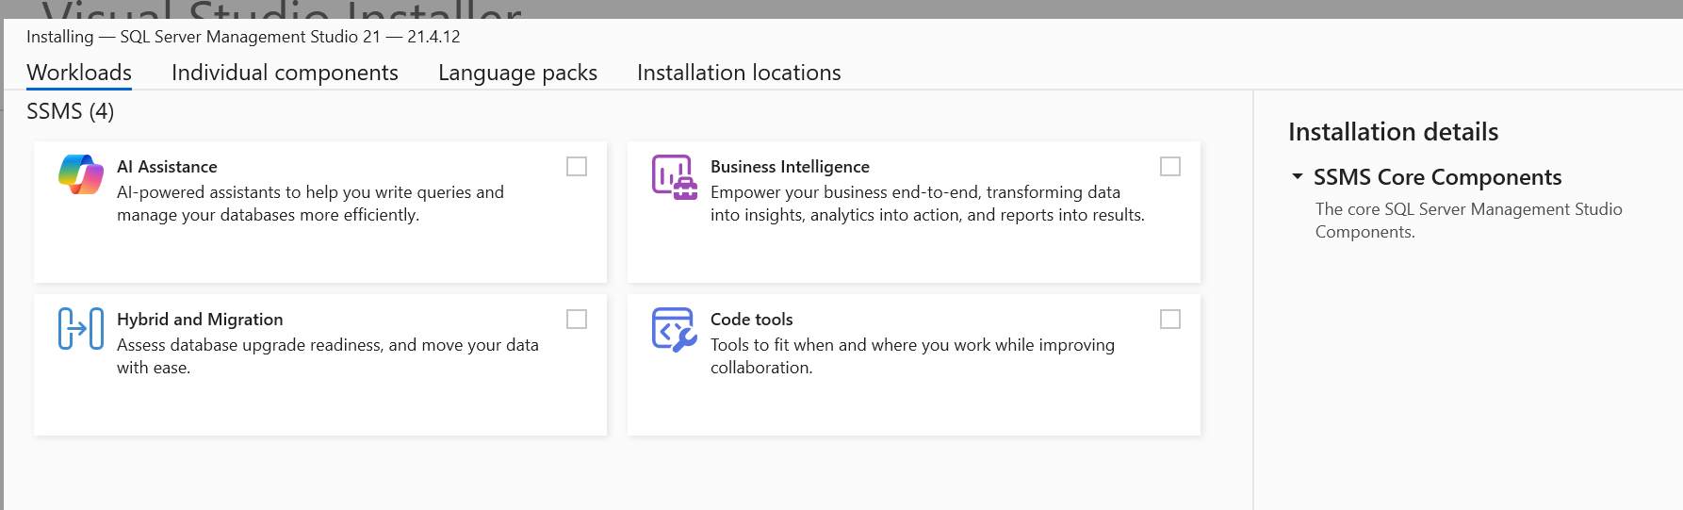Click the Code tools workload title
Image resolution: width=1683 pixels, height=510 pixels.
click(x=752, y=320)
